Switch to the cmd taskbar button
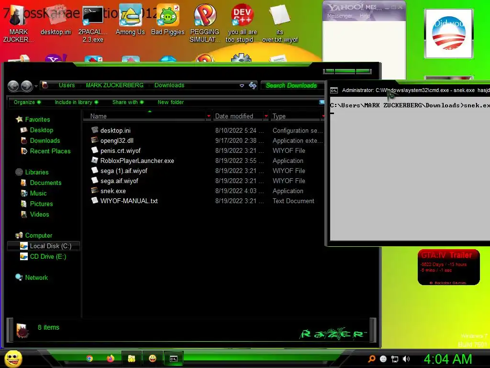Screen dimensions: 490x368 click(173, 358)
